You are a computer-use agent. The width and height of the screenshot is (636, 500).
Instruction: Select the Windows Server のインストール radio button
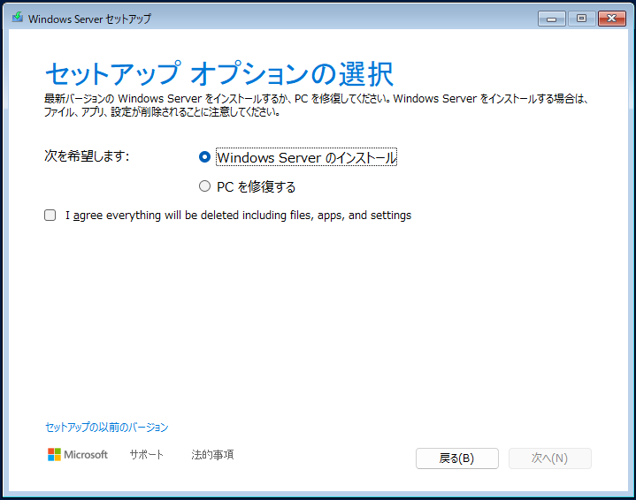pyautogui.click(x=204, y=157)
